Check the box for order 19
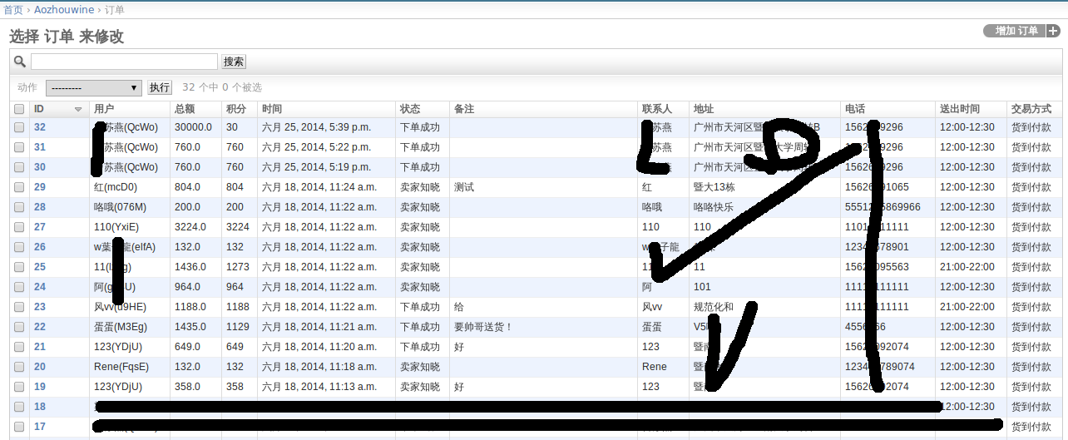Screen dimensions: 1068x440 click(x=19, y=388)
